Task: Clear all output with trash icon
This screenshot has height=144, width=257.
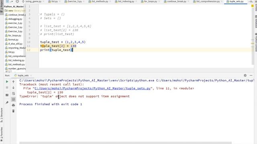Action: [x=13, y=111]
